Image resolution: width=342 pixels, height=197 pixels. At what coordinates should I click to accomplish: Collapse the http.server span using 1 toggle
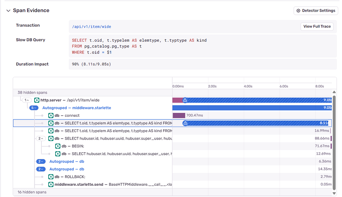click(x=27, y=100)
